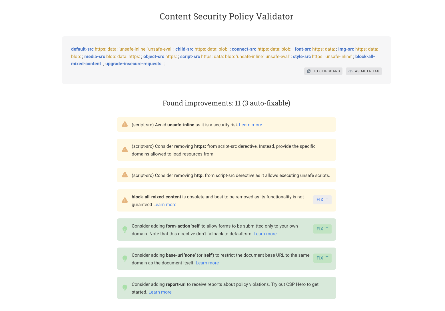Viewport: 445px width, 311px height.
Task: Show the policy As Meta Tag
Action: tap(364, 71)
